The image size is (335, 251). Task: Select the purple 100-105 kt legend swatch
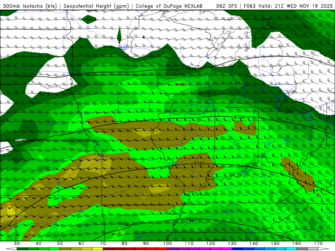(173, 249)
